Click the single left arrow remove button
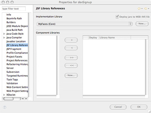The width and height of the screenshot is (151, 113). (x=71, y=48)
